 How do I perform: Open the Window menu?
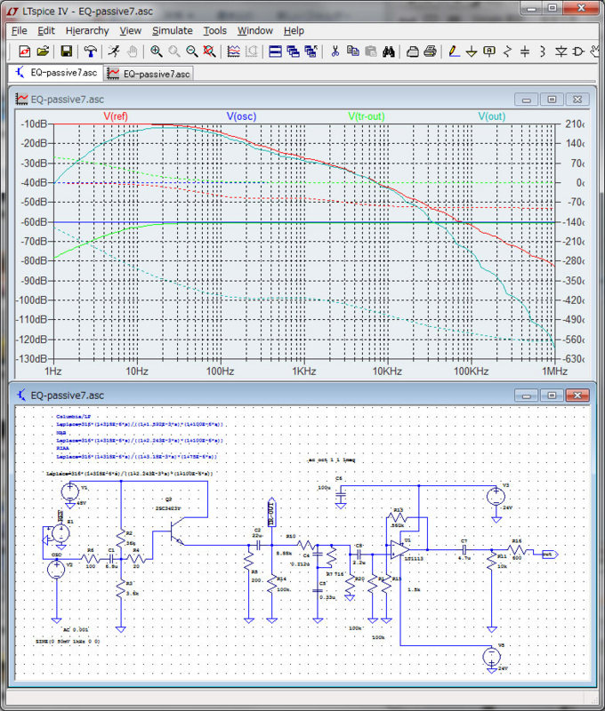click(x=255, y=30)
